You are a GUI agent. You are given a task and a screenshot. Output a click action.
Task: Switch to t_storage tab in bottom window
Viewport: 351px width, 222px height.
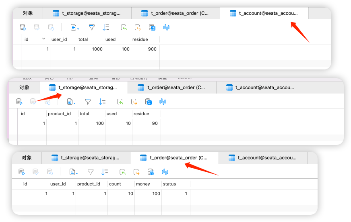86,158
